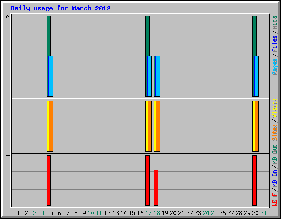Click the cyan Pages bar for day 5
Viewport: 281px width, 219px height.
(x=51, y=76)
